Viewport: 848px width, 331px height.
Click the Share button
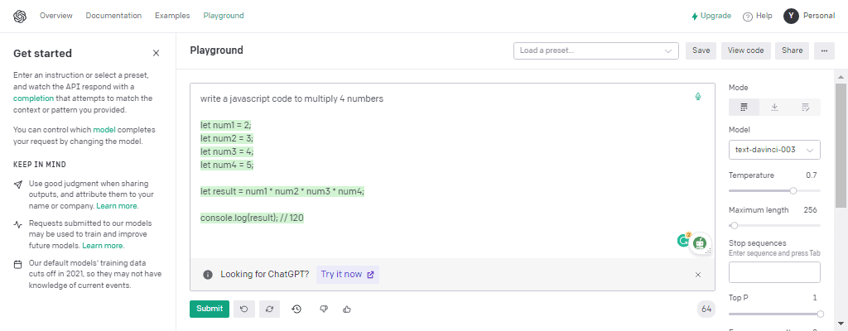(x=792, y=50)
